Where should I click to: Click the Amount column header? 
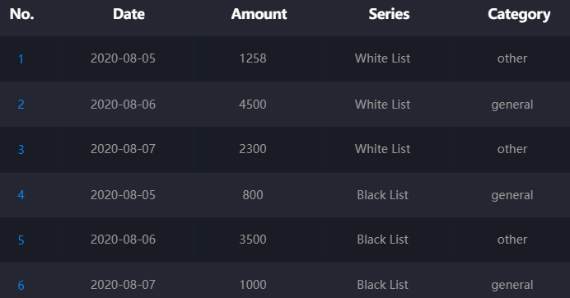pyautogui.click(x=259, y=14)
